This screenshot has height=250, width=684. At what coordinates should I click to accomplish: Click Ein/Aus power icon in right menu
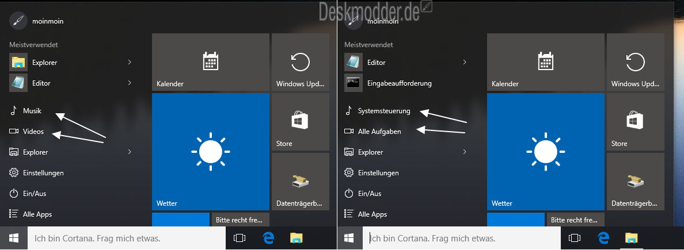(348, 193)
